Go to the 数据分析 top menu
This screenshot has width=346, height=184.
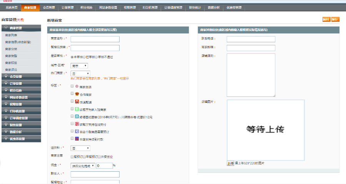(x=214, y=7)
